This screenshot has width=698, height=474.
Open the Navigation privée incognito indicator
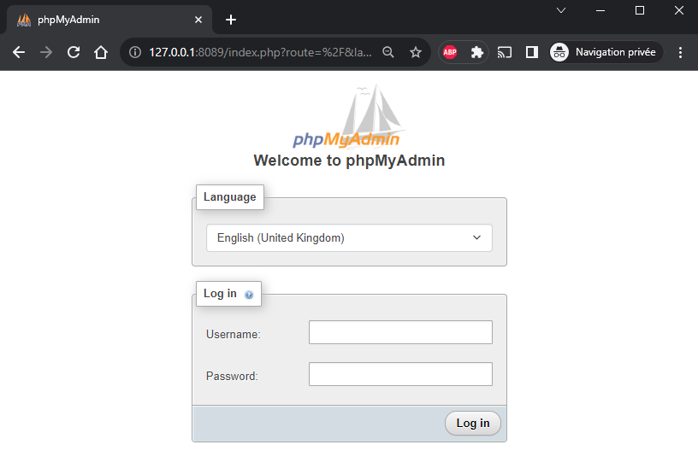point(606,52)
